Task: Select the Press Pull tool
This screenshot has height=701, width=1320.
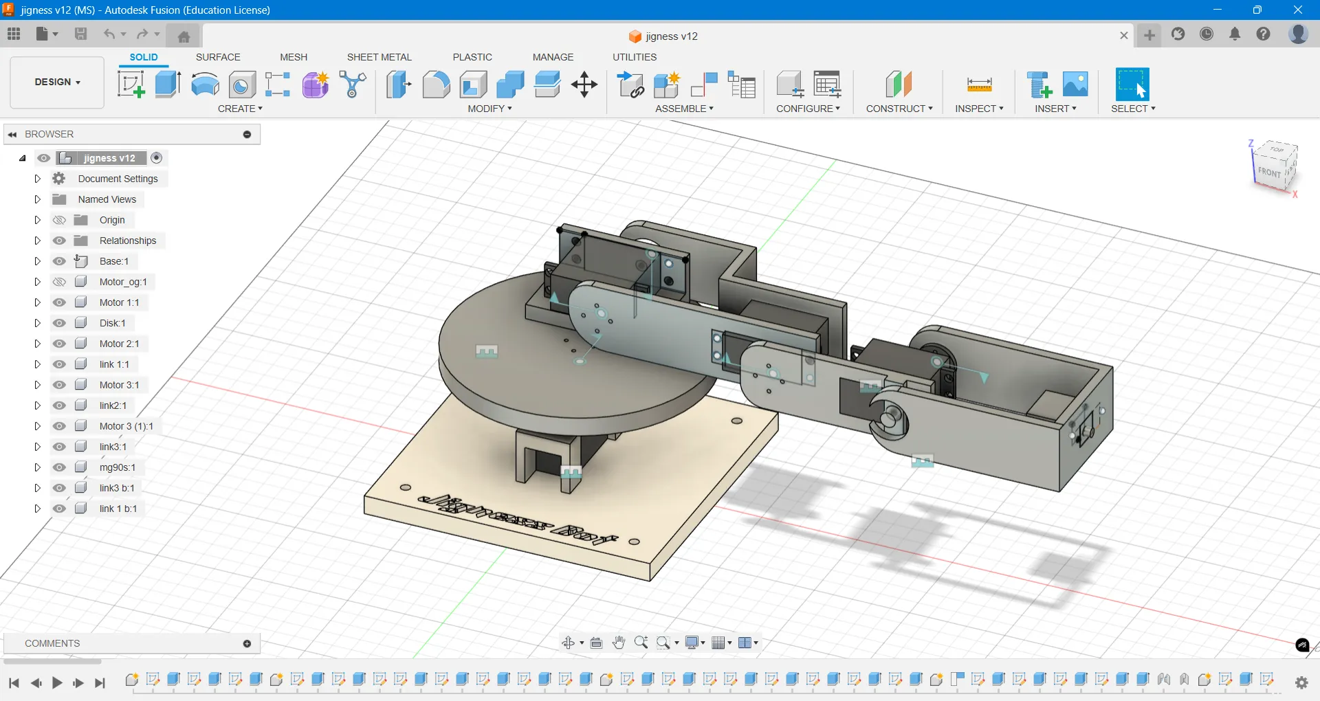Action: [399, 85]
